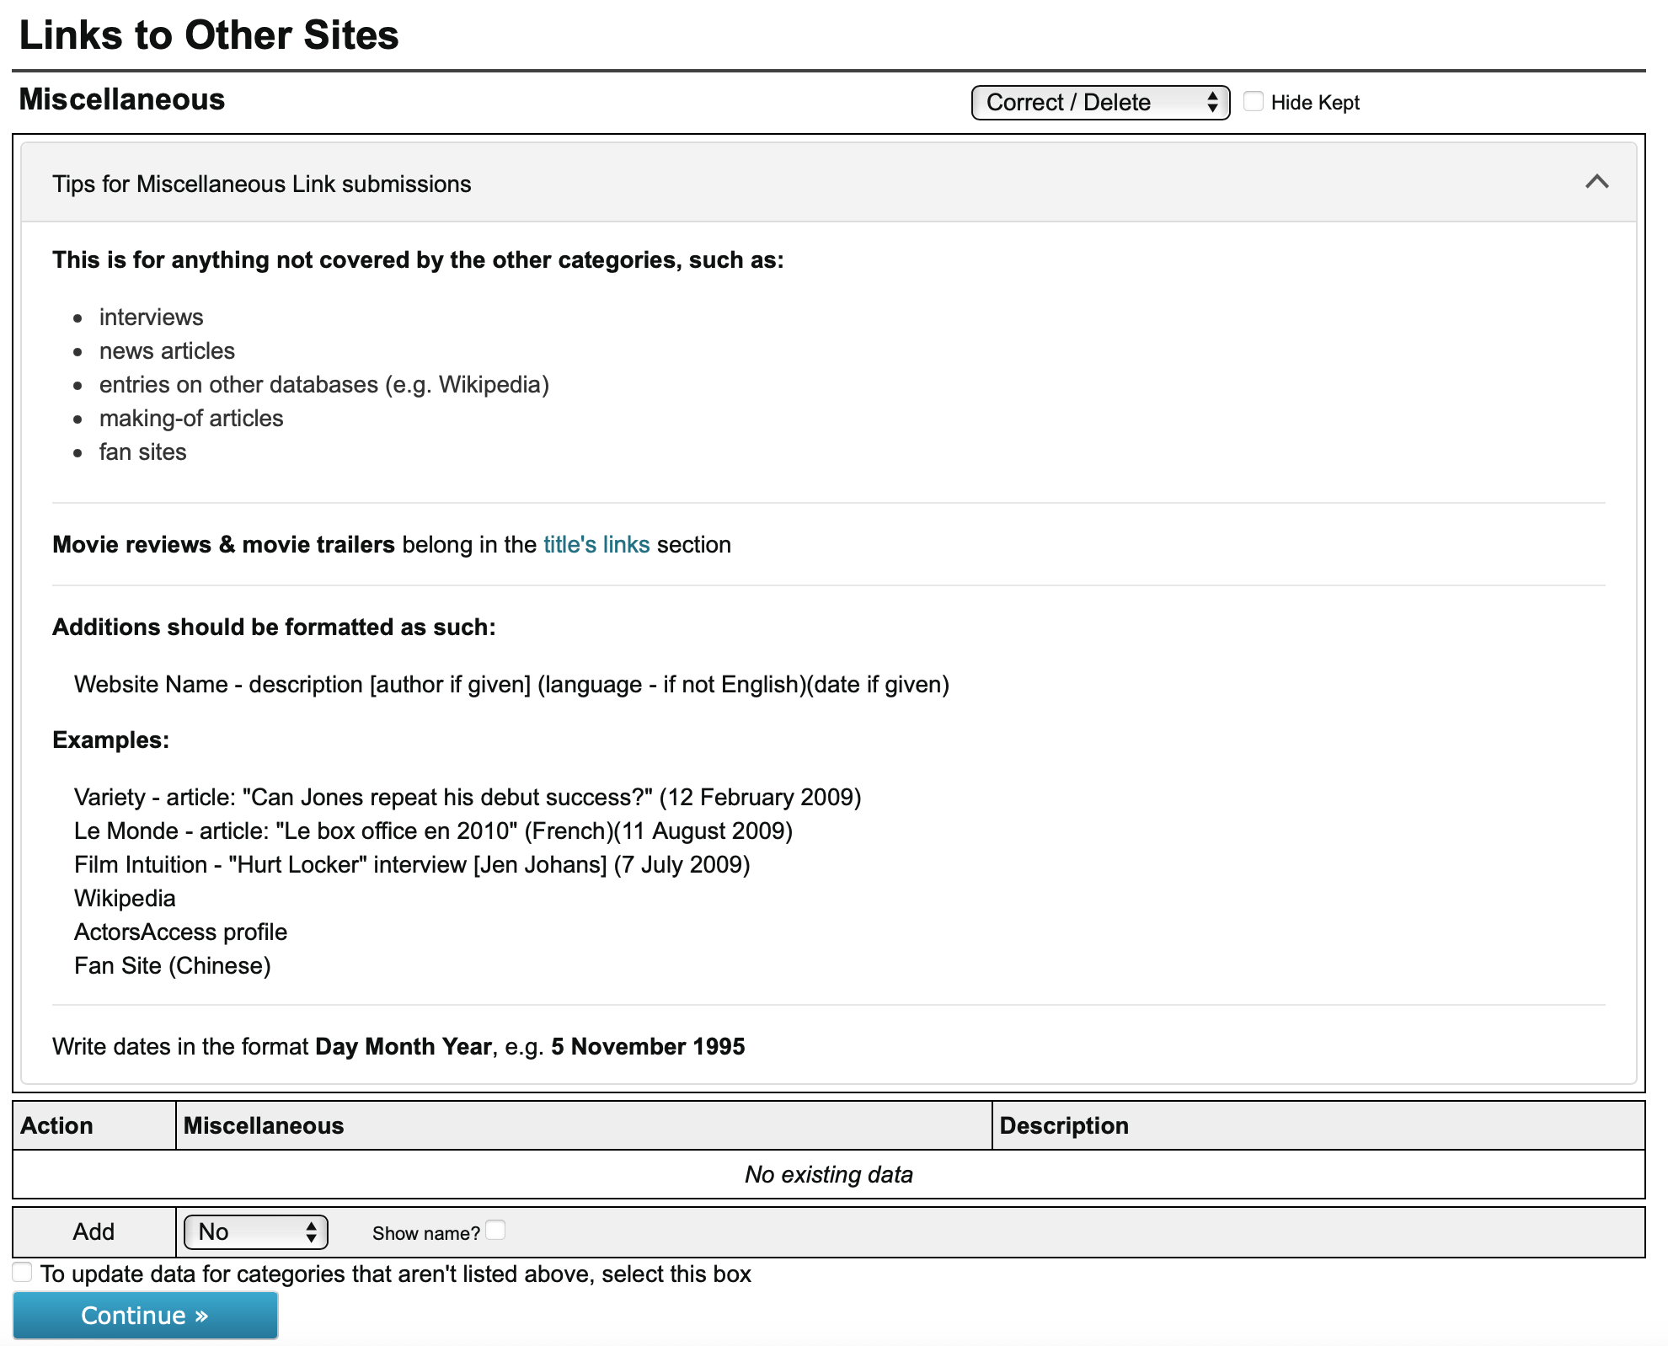The height and width of the screenshot is (1346, 1668).
Task: Select the update other categories checkbox
Action: tap(23, 1272)
